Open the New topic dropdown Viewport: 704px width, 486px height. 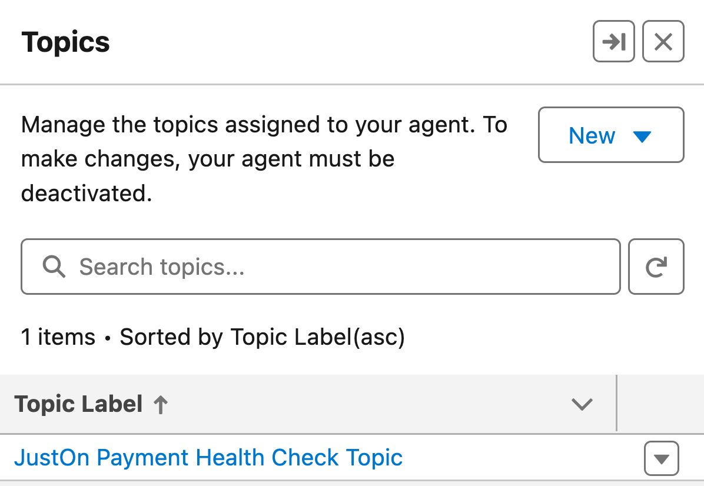click(x=610, y=135)
